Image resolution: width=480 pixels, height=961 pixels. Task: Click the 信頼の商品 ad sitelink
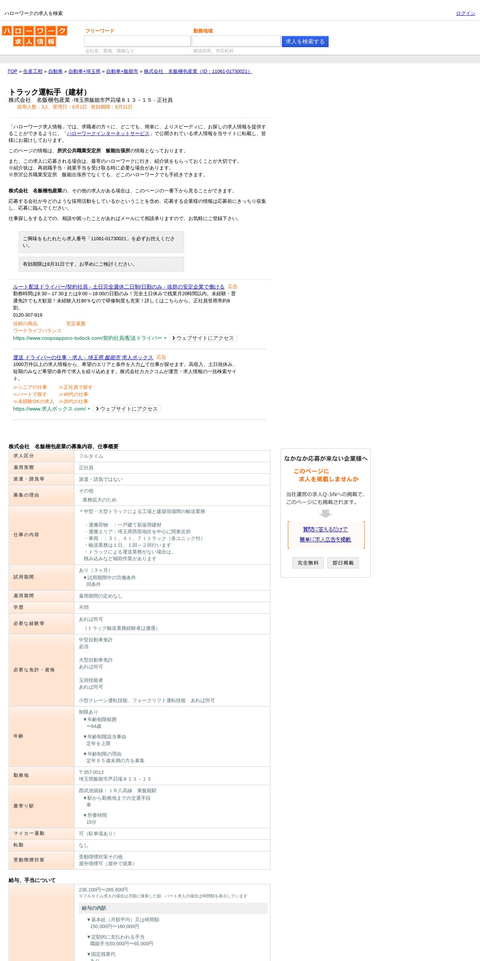[25, 324]
